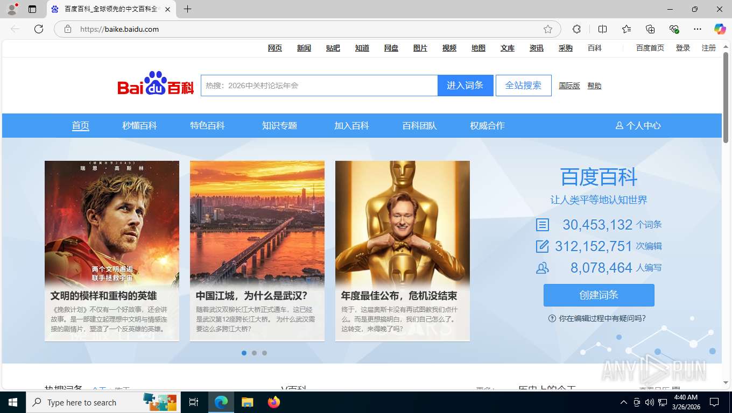Open 你在编辑过程中有疑问吗 help link

click(x=597, y=318)
